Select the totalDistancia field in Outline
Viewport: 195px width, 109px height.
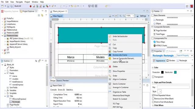point(17,82)
